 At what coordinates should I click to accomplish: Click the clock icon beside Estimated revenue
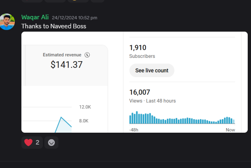[87, 55]
